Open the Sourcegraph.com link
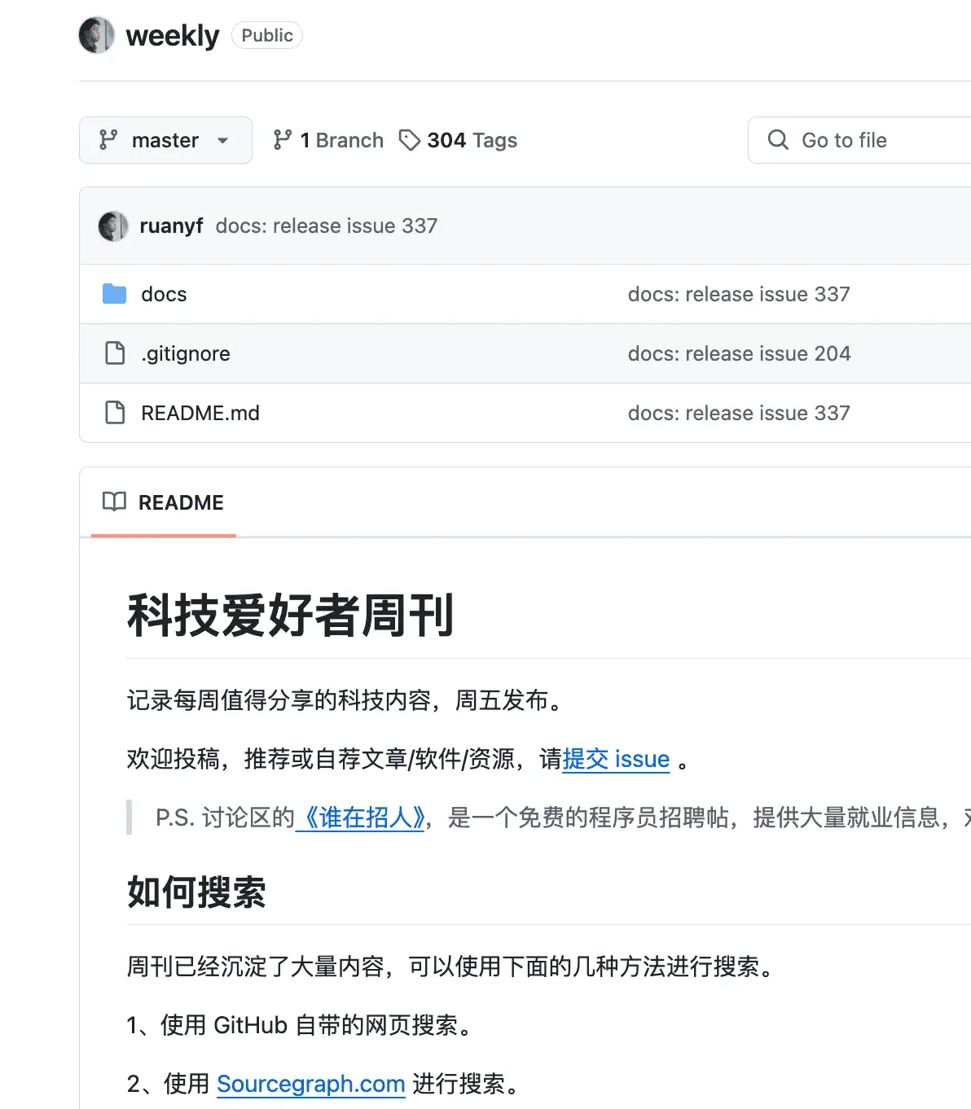 tap(311, 1084)
